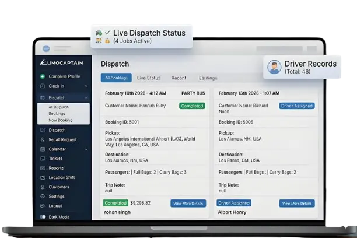Viewport: 357px width, 238px height.
Task: Expand the Calendar menu chevron
Action: [x=86, y=149]
